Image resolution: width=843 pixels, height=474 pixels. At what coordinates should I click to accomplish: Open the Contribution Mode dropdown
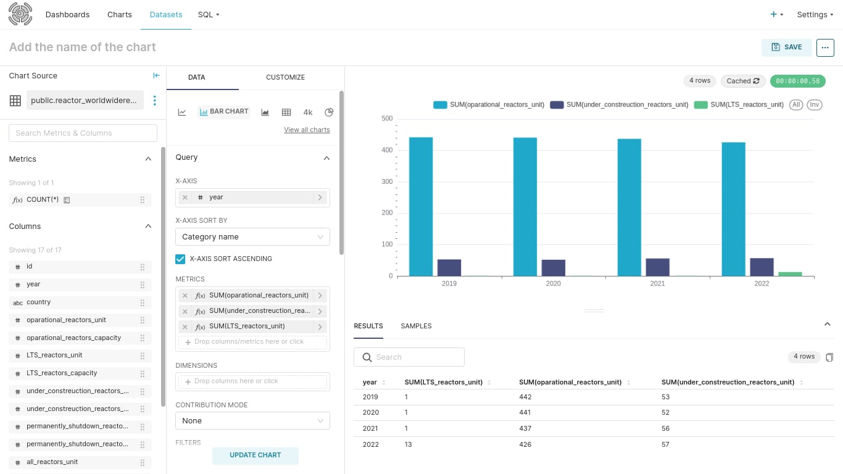(252, 421)
